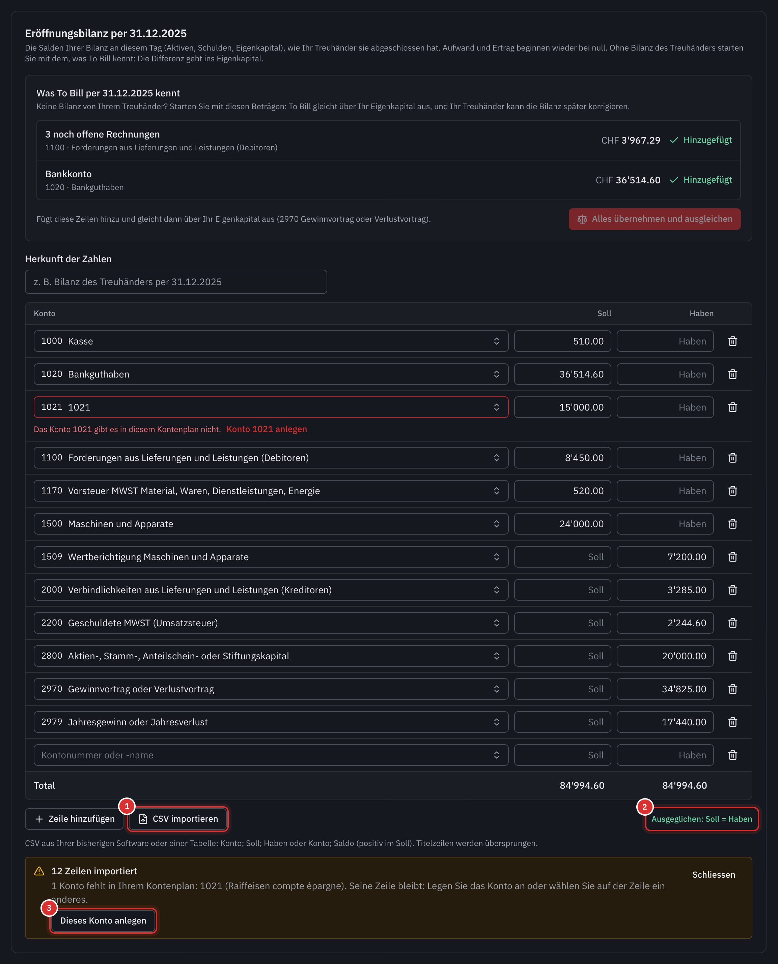Image resolution: width=778 pixels, height=964 pixels.
Task: Click Soll field in 2979 Jahresgewinn row
Action: point(562,722)
